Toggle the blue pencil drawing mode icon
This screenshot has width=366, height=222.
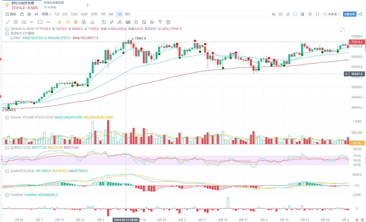(288, 14)
